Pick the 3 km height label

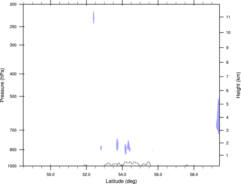pos(227,130)
